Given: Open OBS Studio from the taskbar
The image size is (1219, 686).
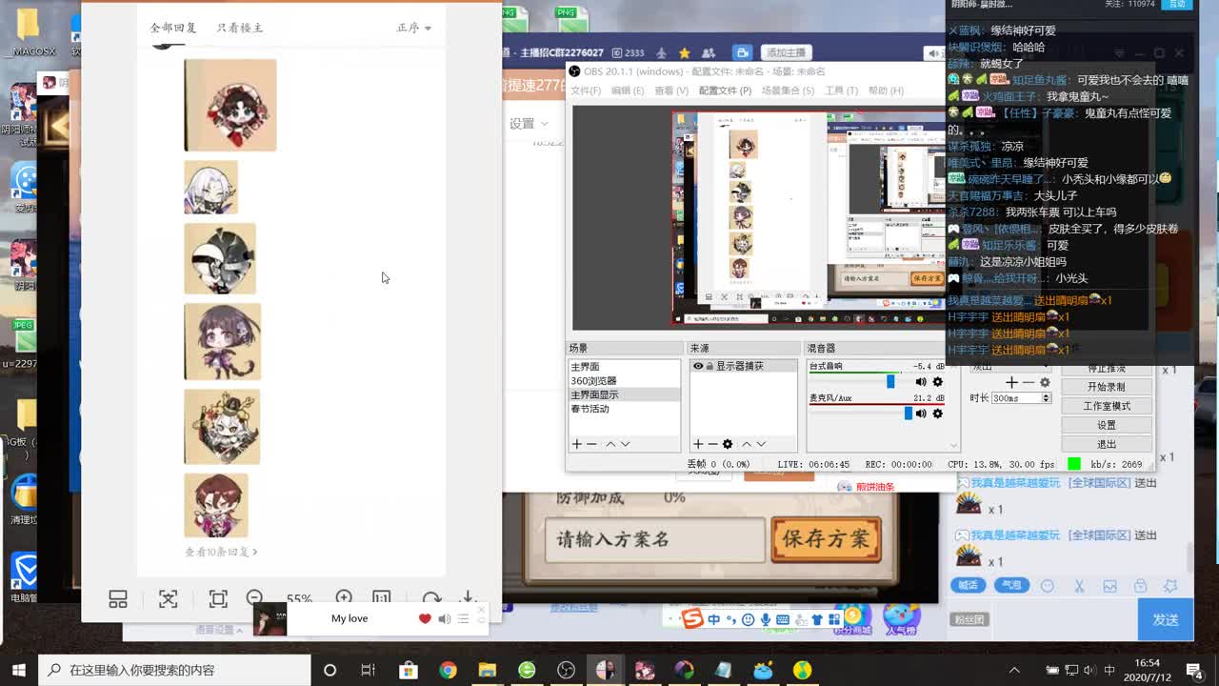Looking at the screenshot, I should click(567, 670).
